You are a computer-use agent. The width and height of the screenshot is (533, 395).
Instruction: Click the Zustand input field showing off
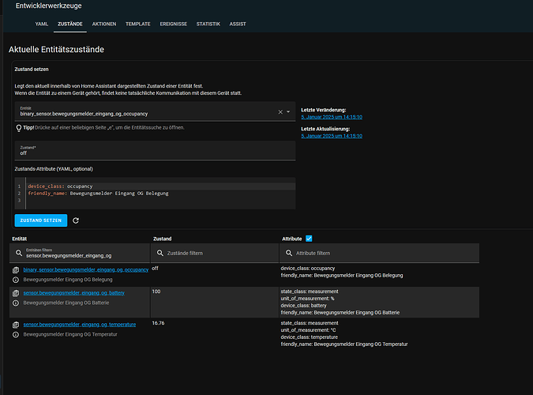coord(155,151)
